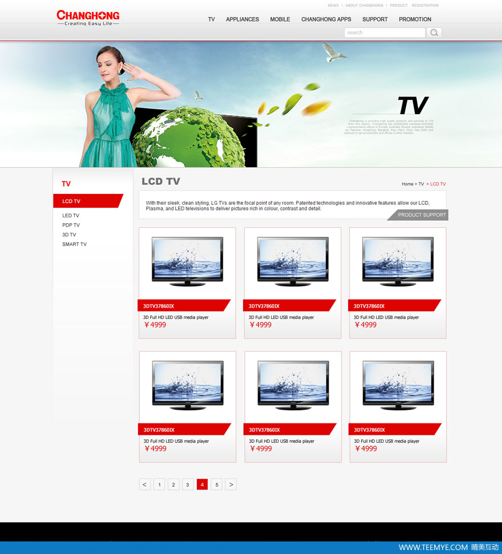Click Home in the breadcrumb

pyautogui.click(x=407, y=184)
